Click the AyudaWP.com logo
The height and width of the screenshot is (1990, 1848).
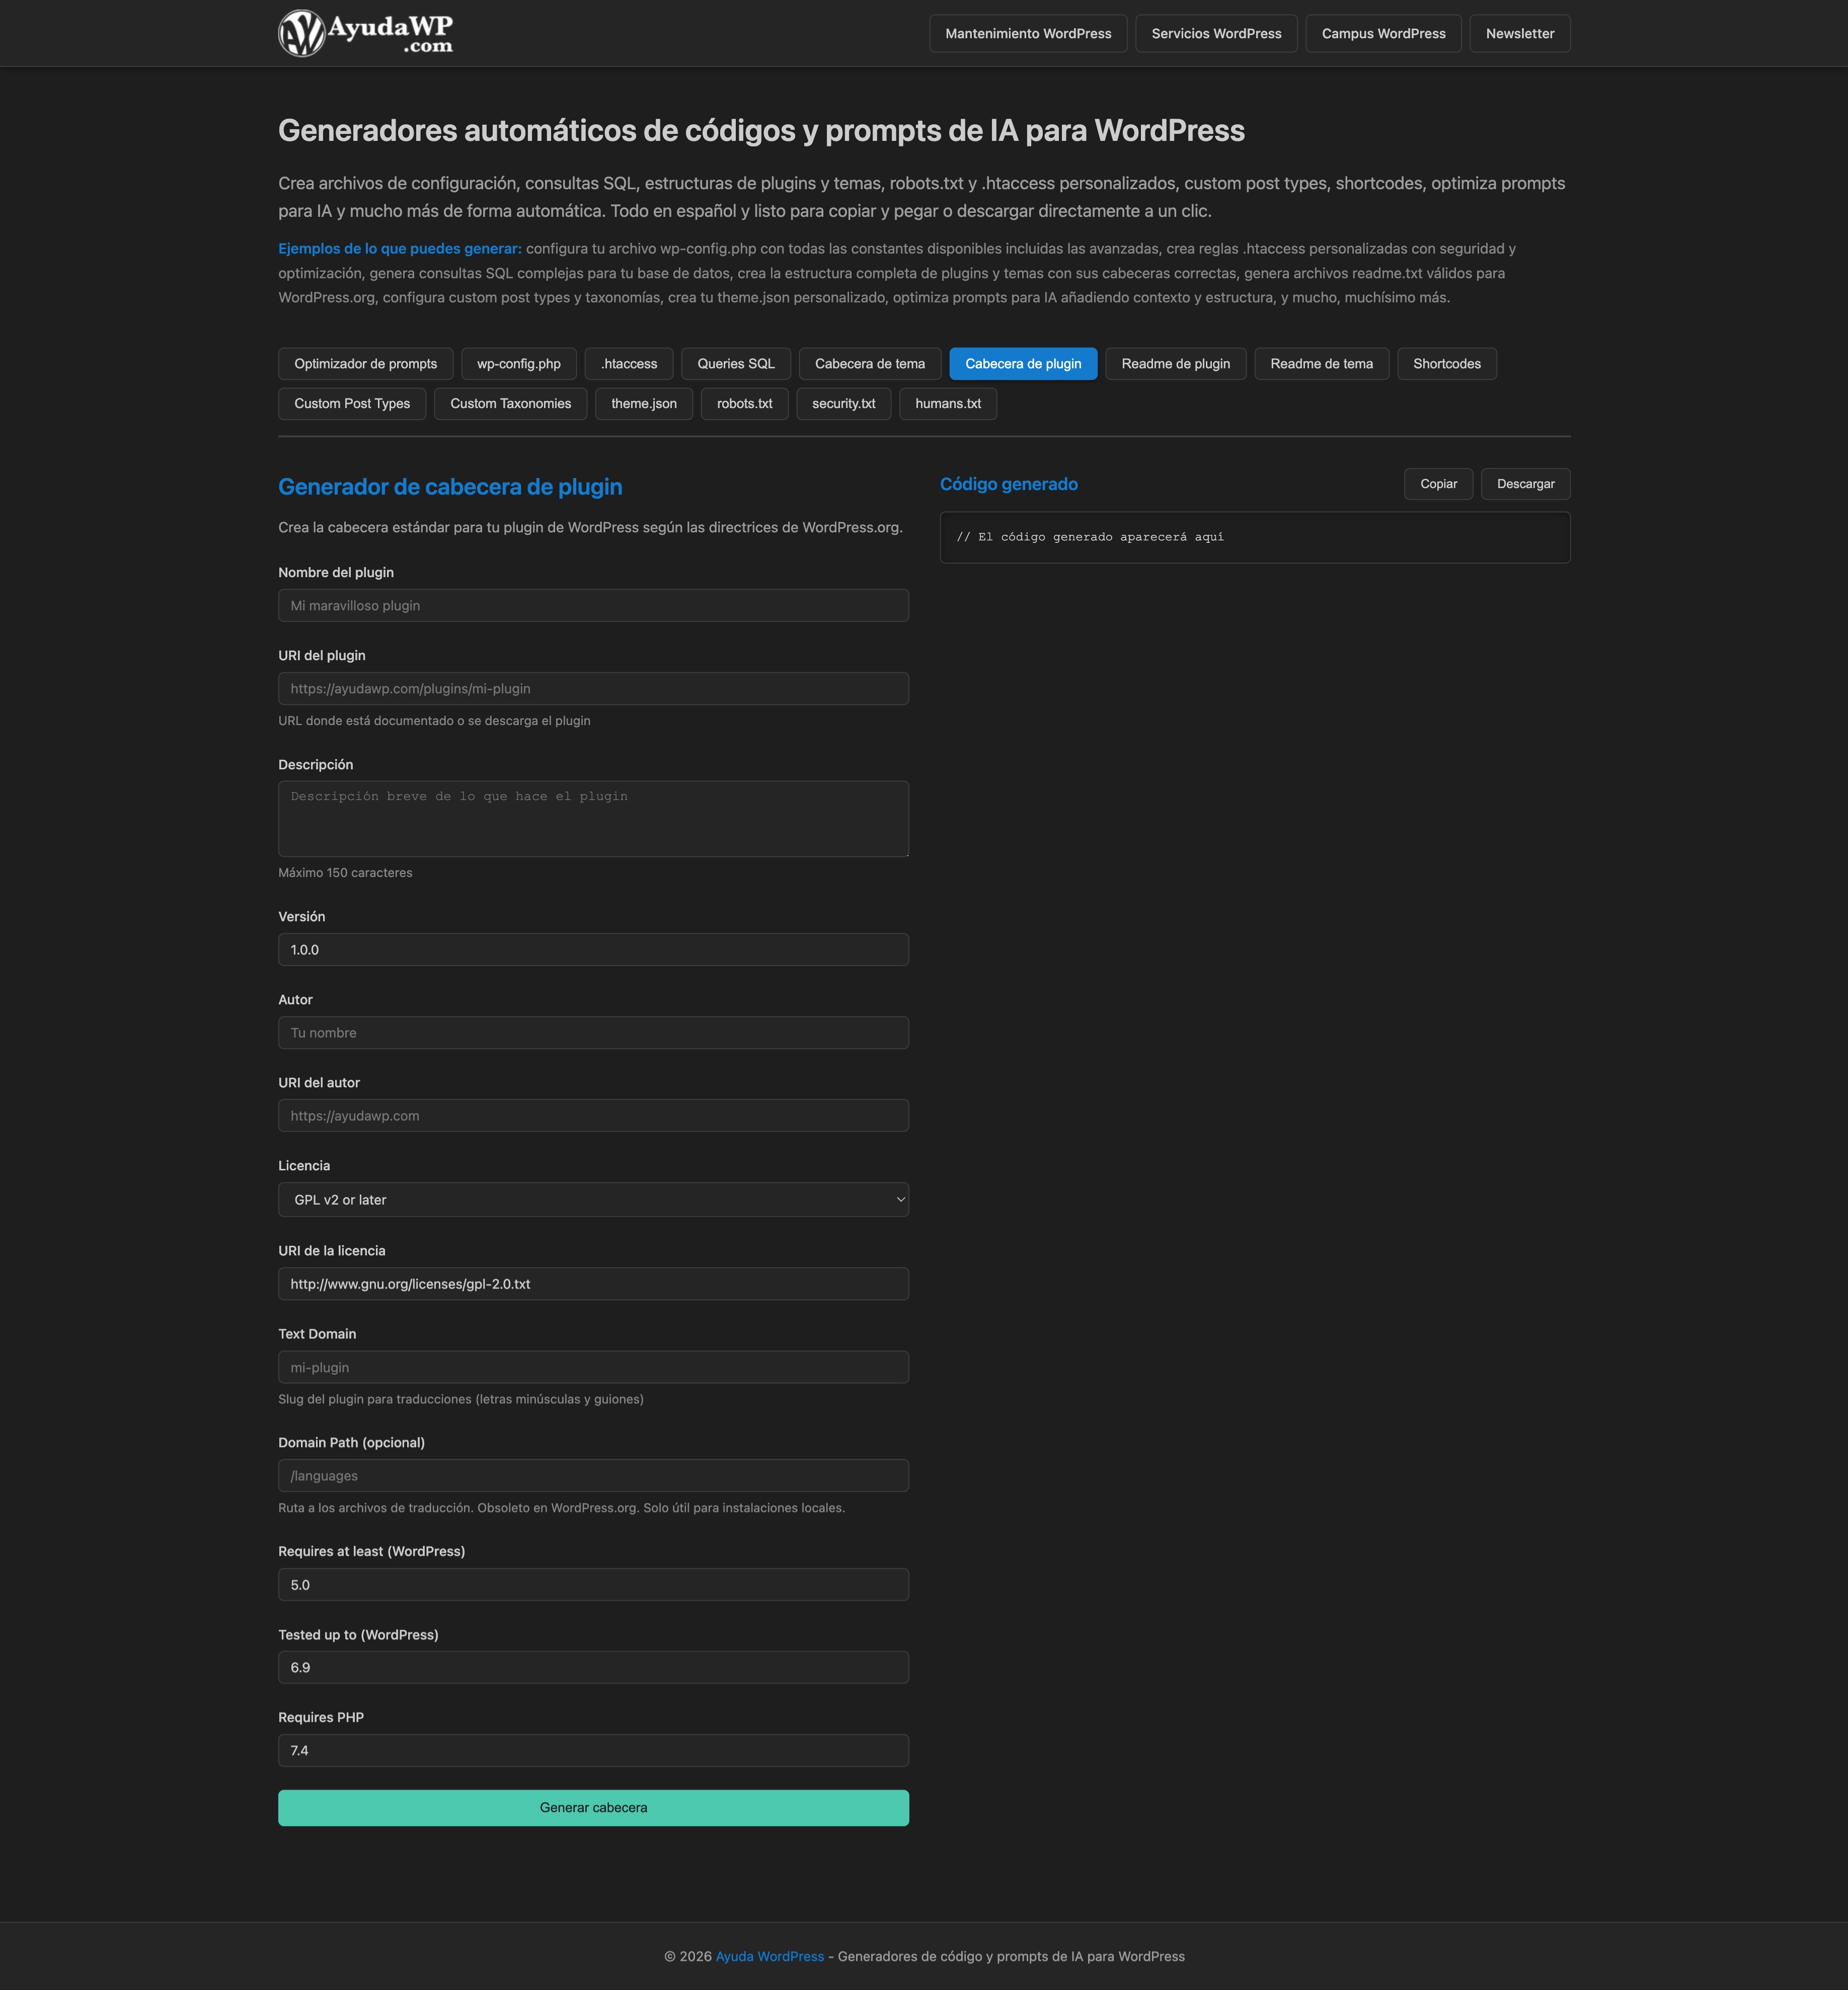pos(365,33)
